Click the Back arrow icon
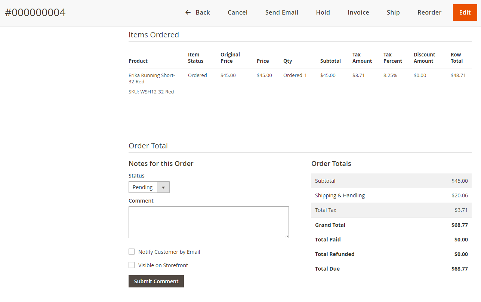 (x=188, y=12)
